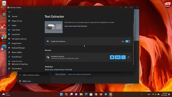Click the File Explorer add-ons icon
Viewport: 172px width, 97px height.
pos(9,39)
